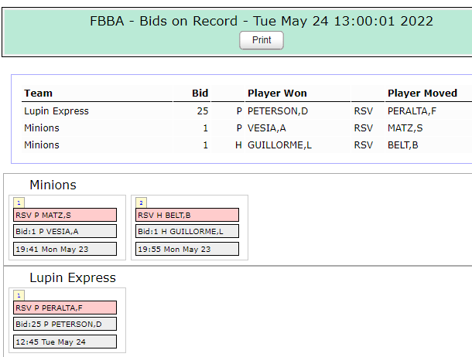The width and height of the screenshot is (472, 357).
Task: Click the 19:55 Mon May 23 timestamp
Action: (186, 249)
